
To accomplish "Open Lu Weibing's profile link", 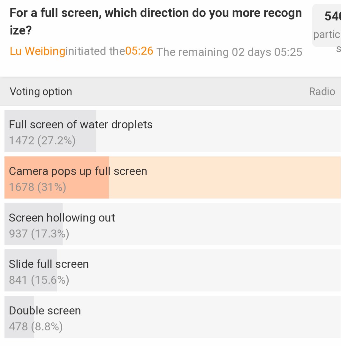I will coord(37,51).
